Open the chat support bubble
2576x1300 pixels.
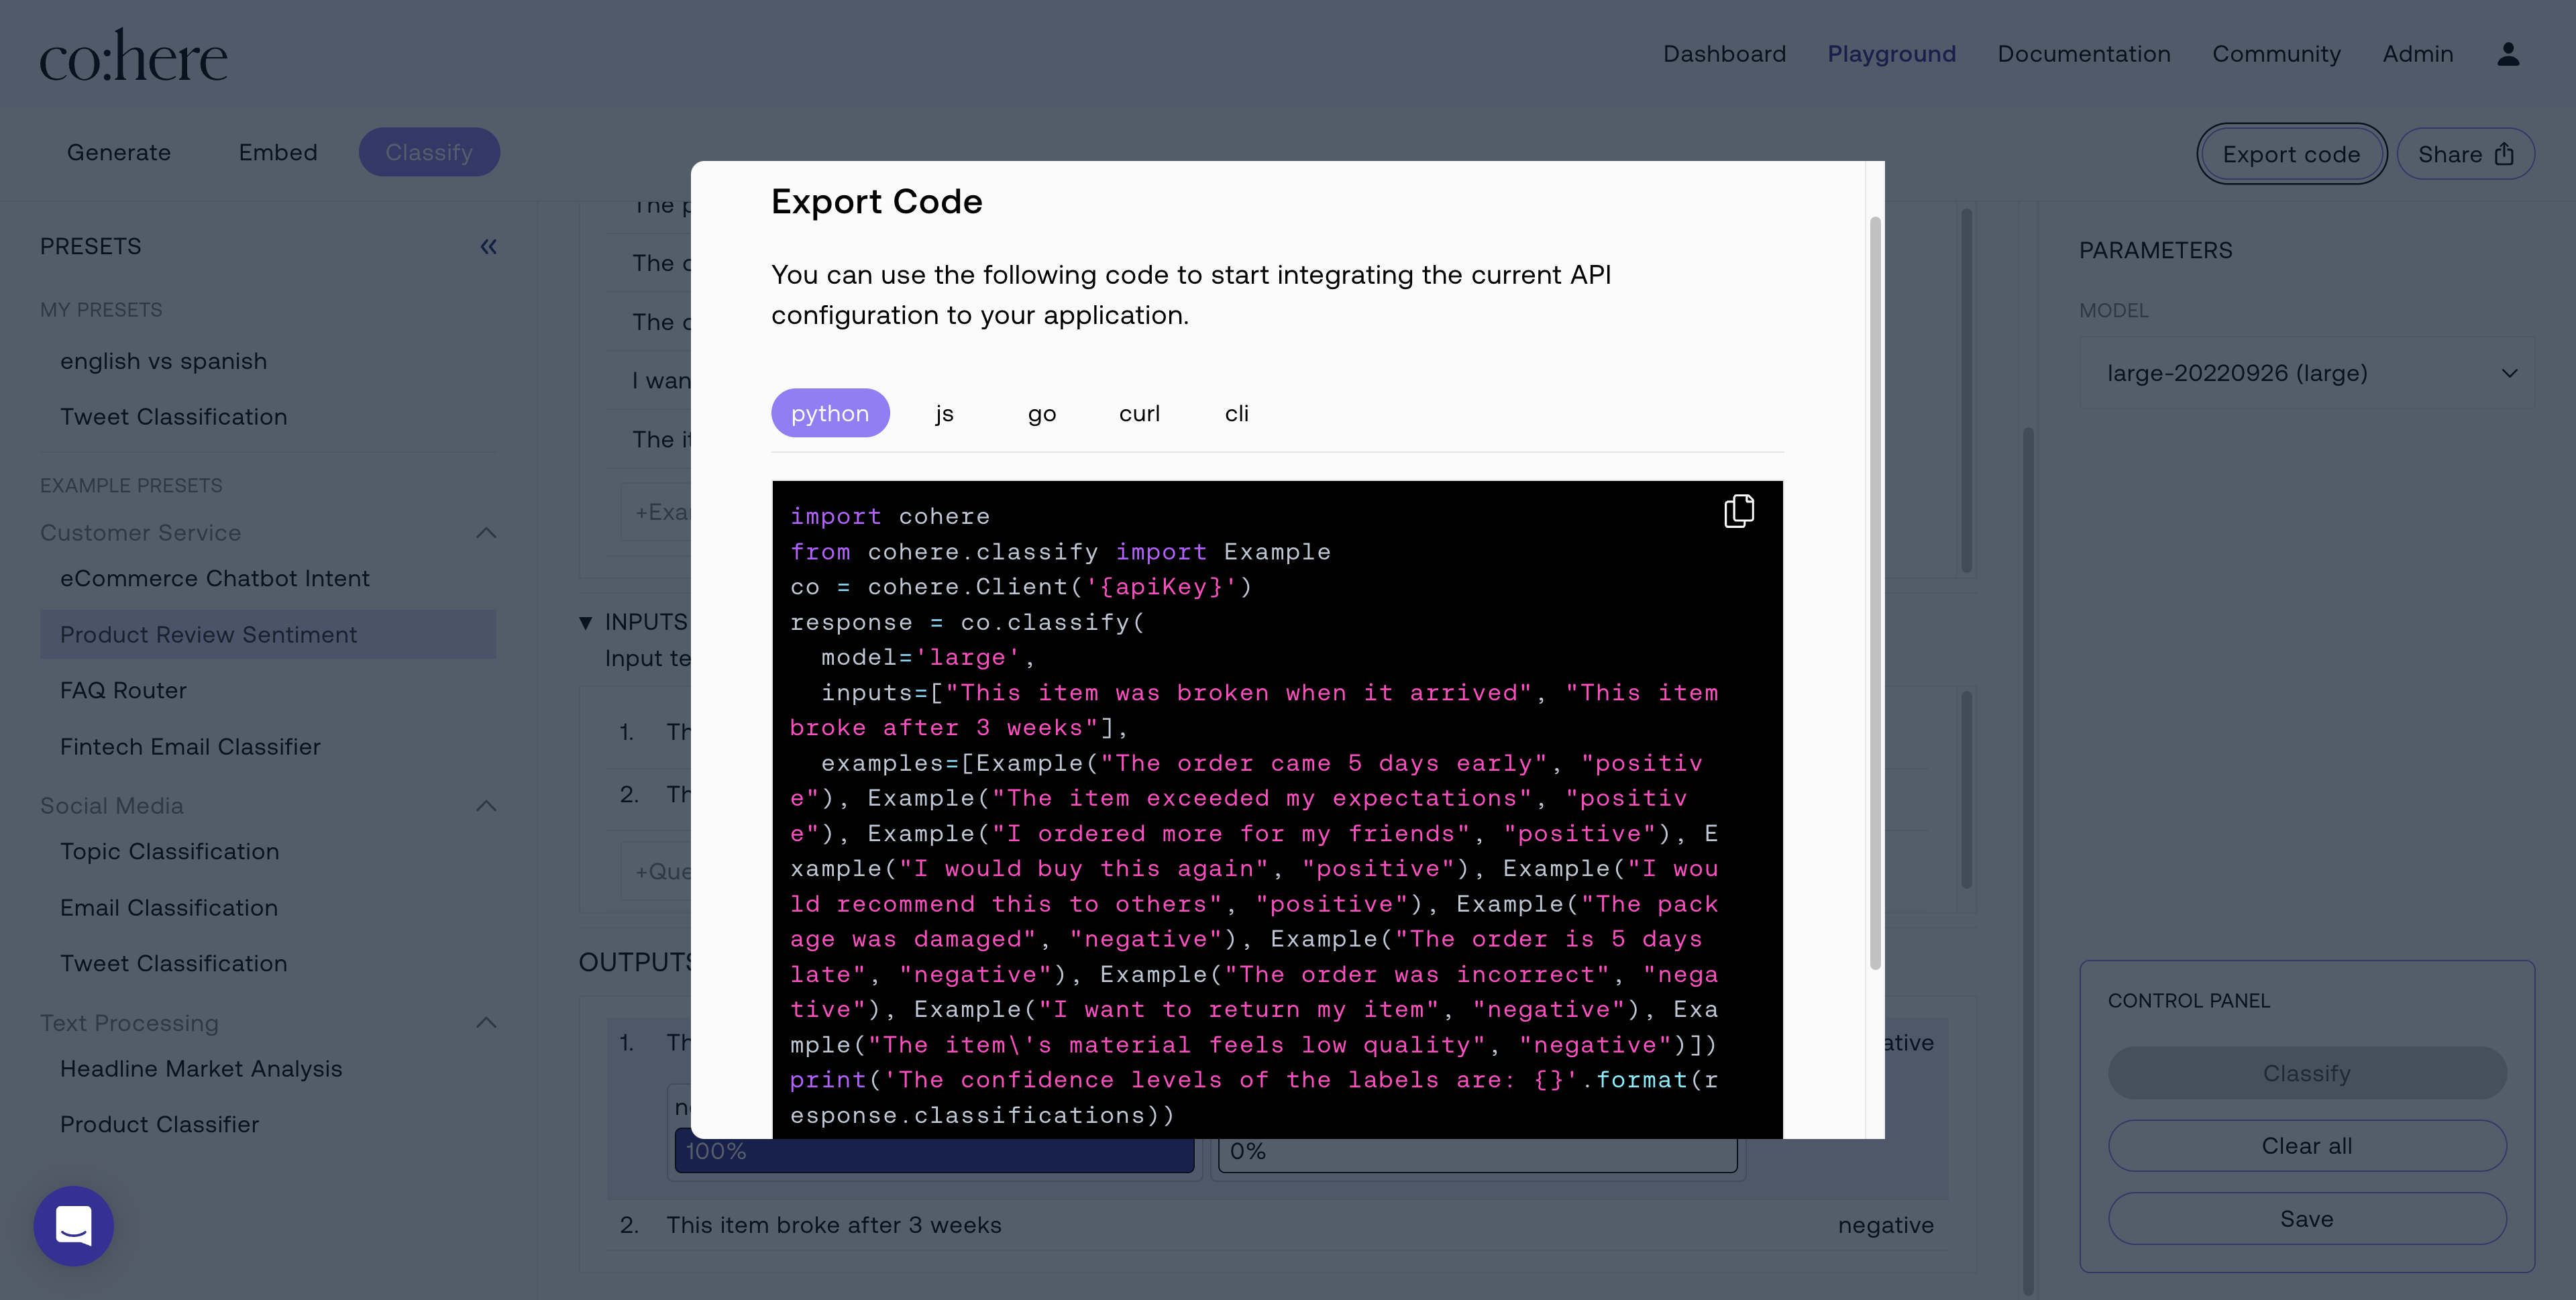pos(73,1225)
